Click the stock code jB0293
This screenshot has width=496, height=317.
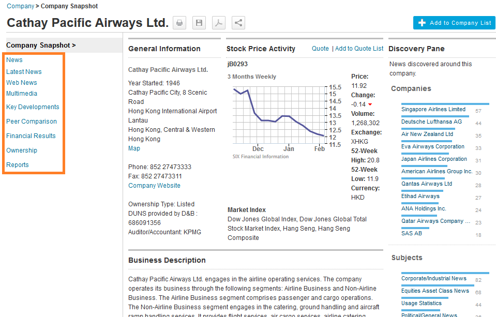237,64
